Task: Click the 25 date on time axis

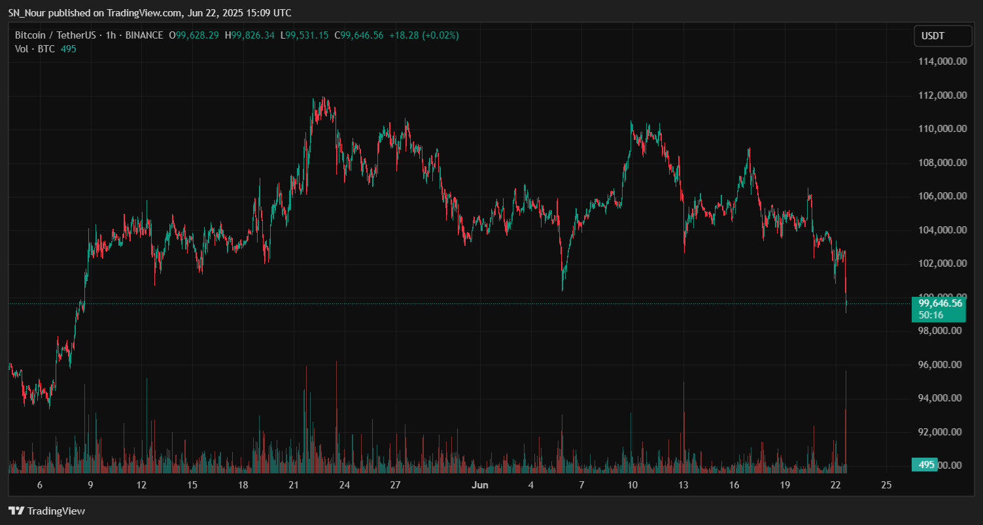Action: coord(886,485)
